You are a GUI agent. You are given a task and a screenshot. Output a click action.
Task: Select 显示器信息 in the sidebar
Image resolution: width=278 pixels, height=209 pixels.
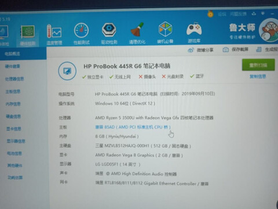click(x=16, y=141)
